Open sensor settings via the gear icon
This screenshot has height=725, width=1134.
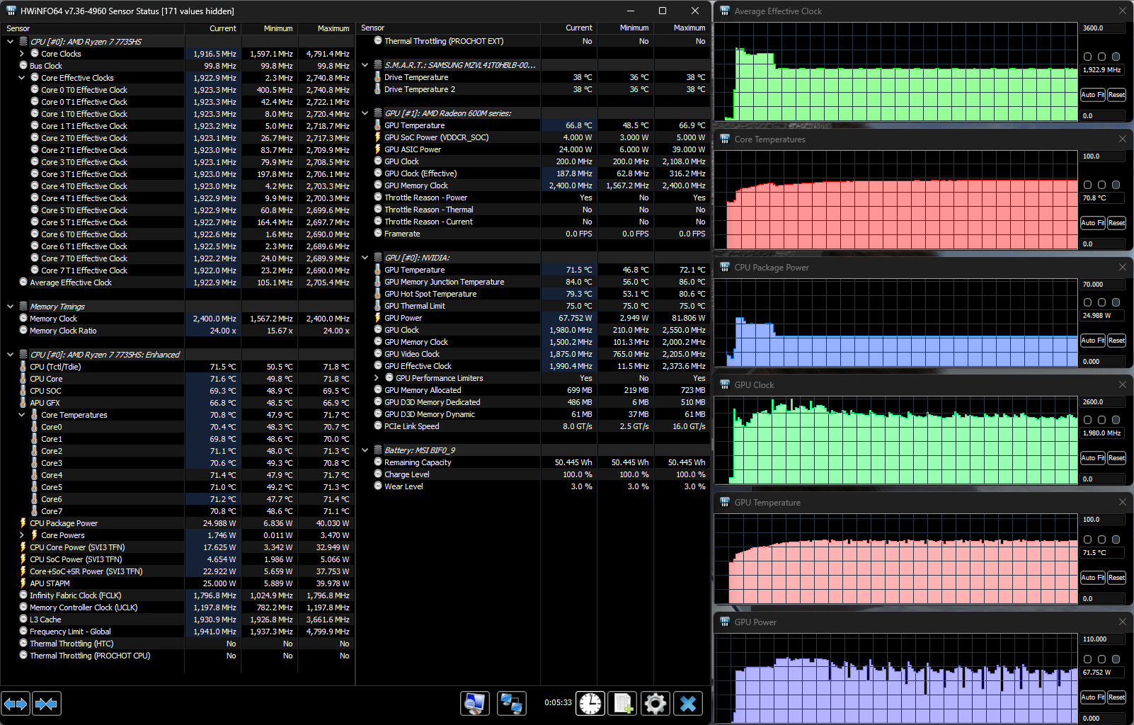point(655,704)
